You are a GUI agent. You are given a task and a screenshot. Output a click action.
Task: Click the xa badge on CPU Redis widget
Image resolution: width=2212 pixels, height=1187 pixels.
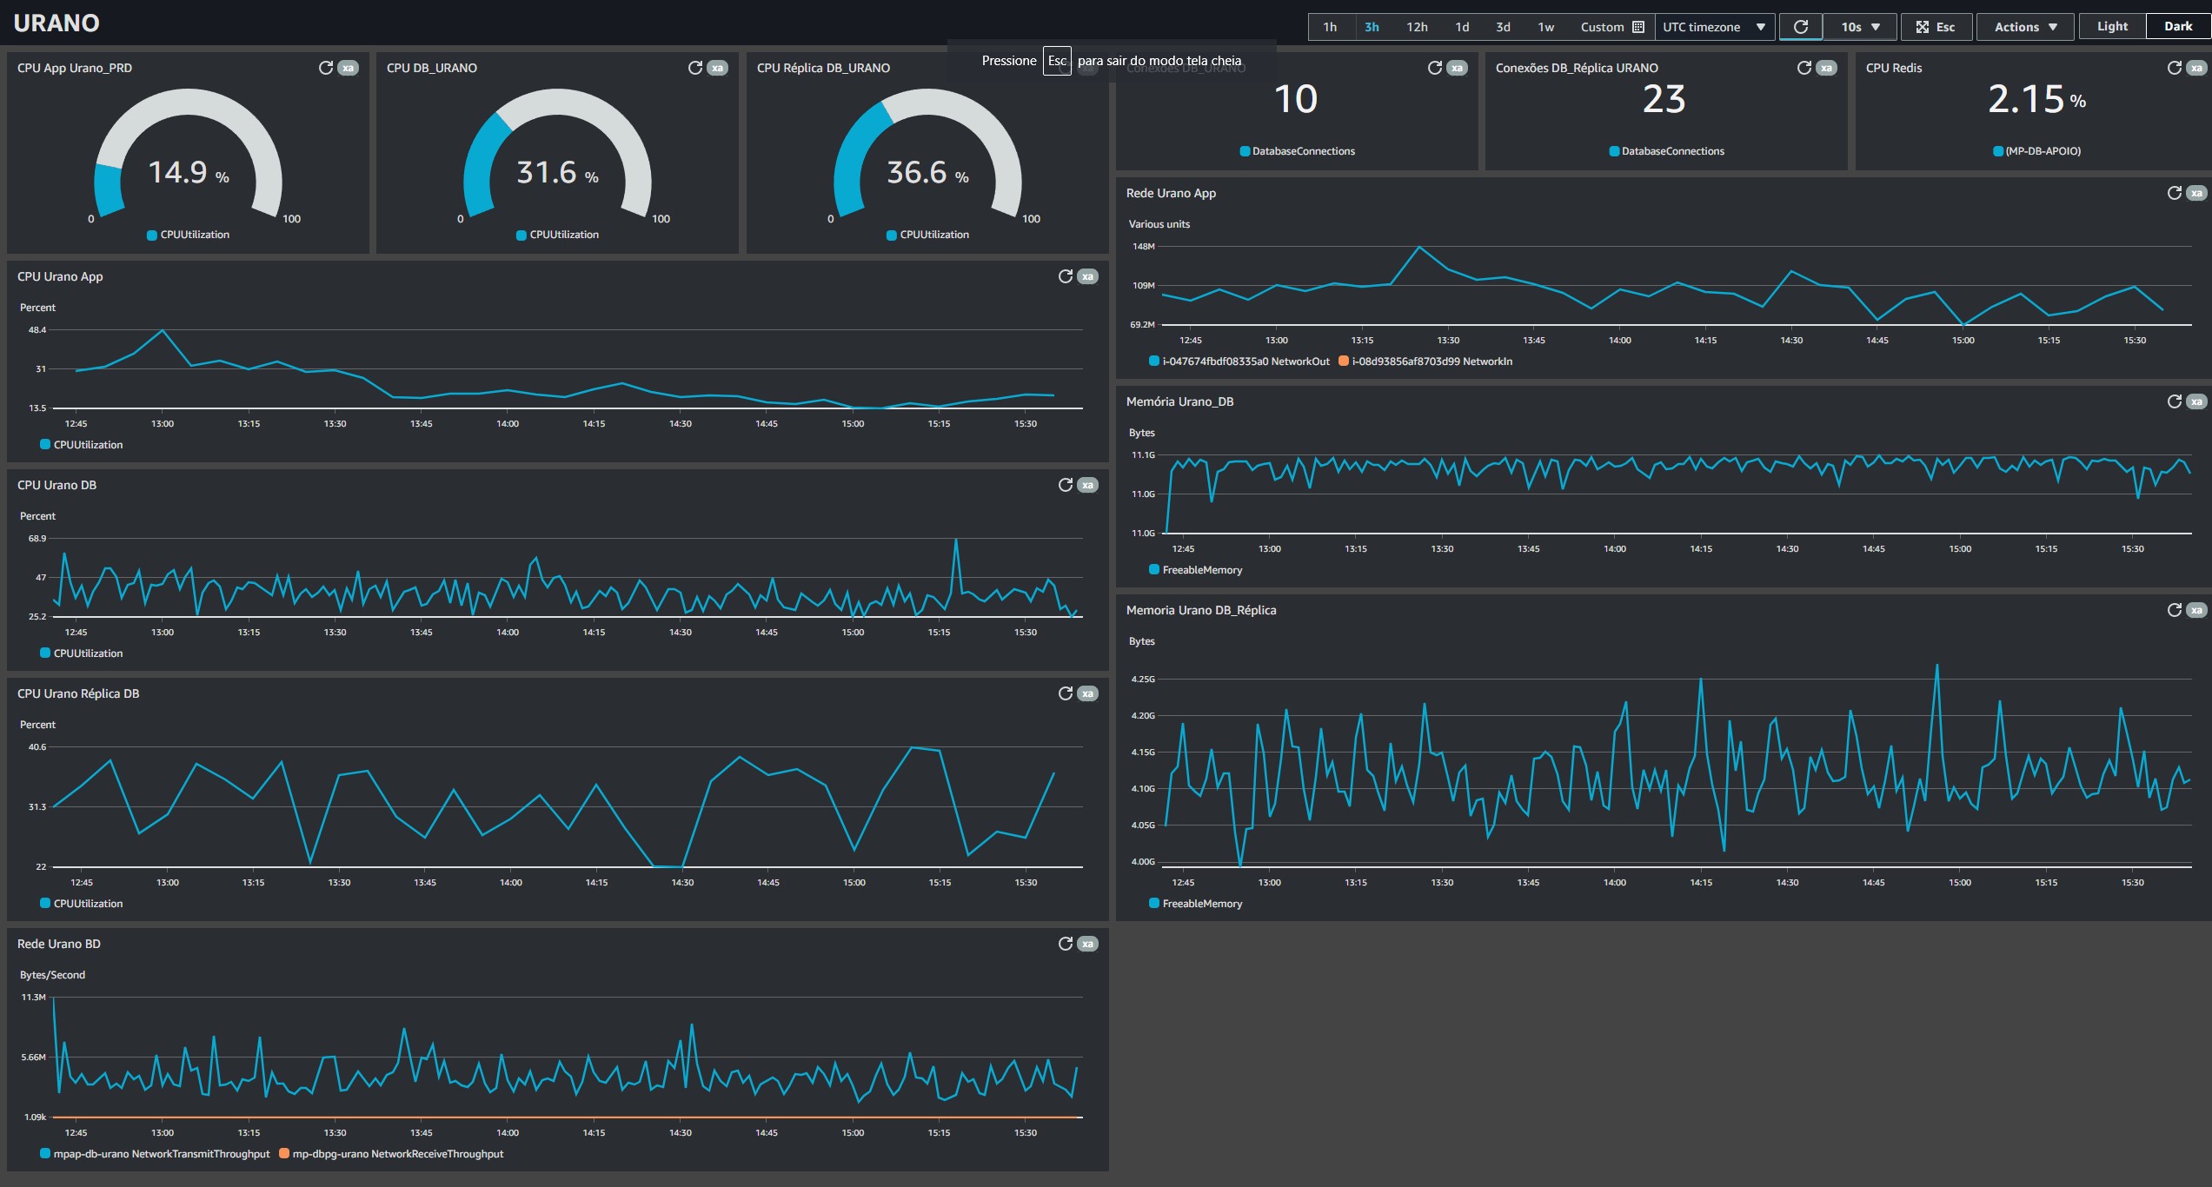click(2196, 68)
